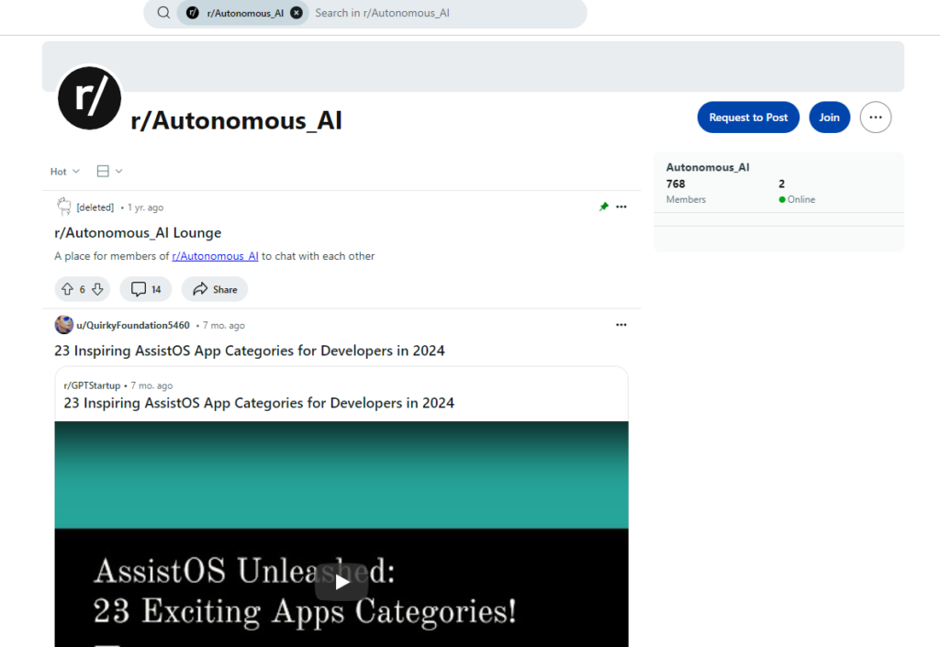Play the AssistOS Unleashed video
940x647 pixels.
341,582
